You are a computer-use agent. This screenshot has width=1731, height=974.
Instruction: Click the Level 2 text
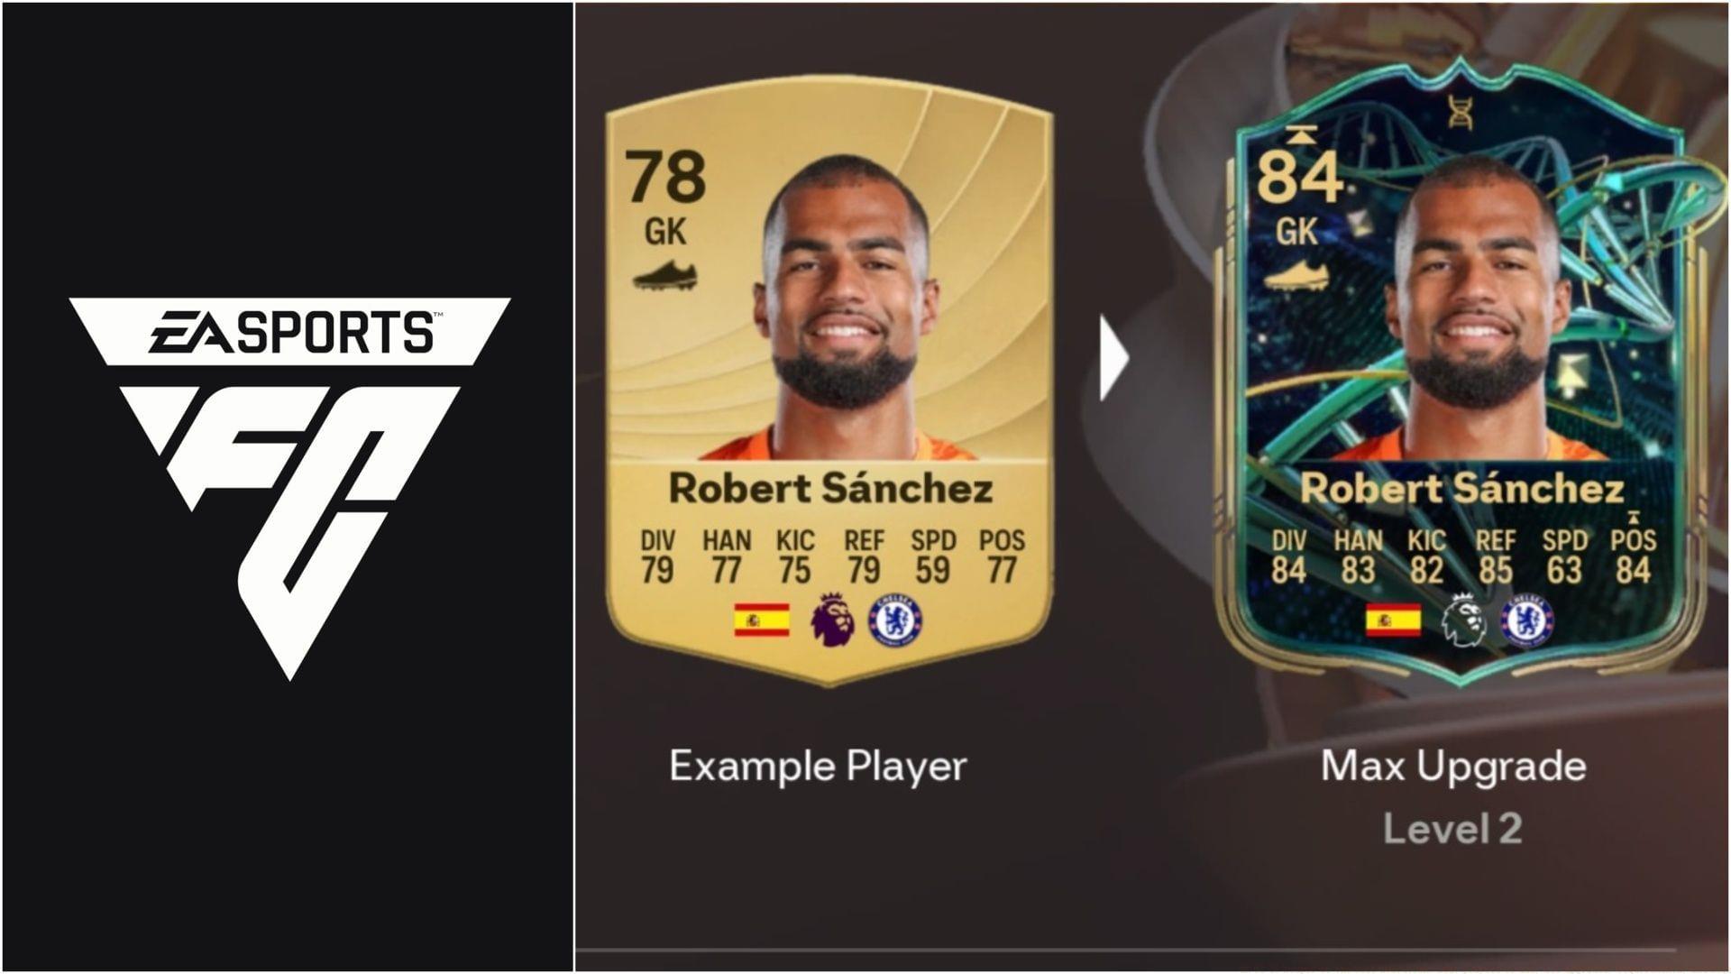pyautogui.click(x=1452, y=829)
